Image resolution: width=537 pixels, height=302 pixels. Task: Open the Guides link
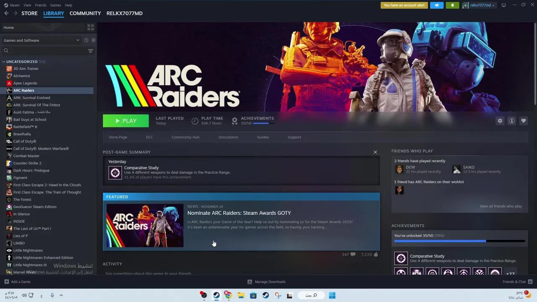click(x=263, y=137)
